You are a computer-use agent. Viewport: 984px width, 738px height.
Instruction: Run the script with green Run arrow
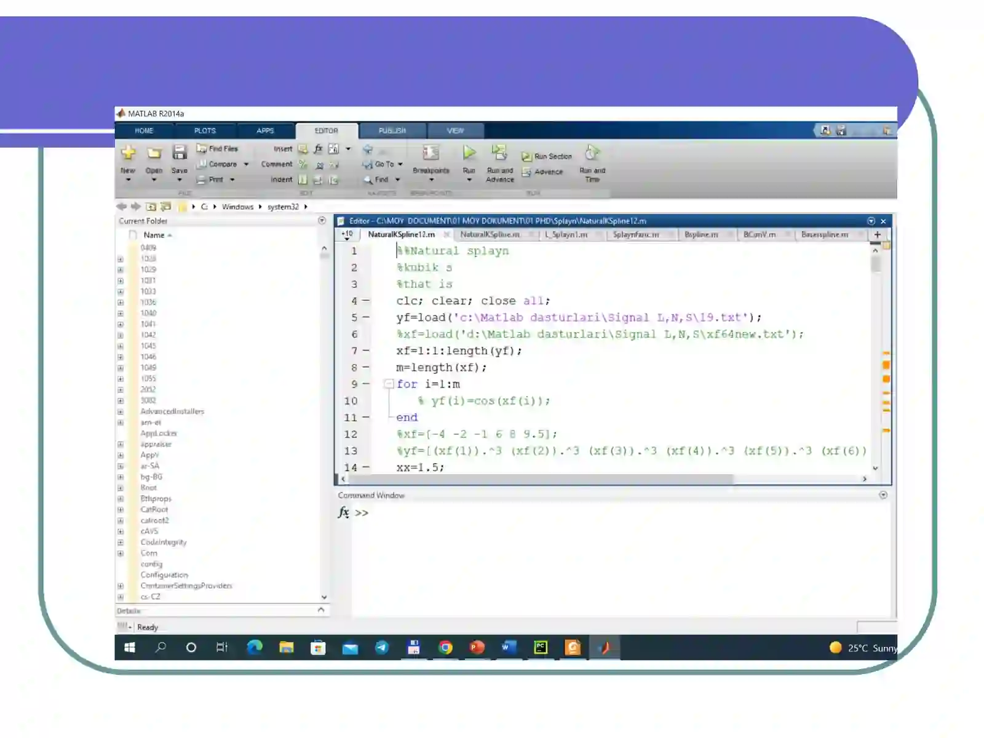(x=469, y=152)
